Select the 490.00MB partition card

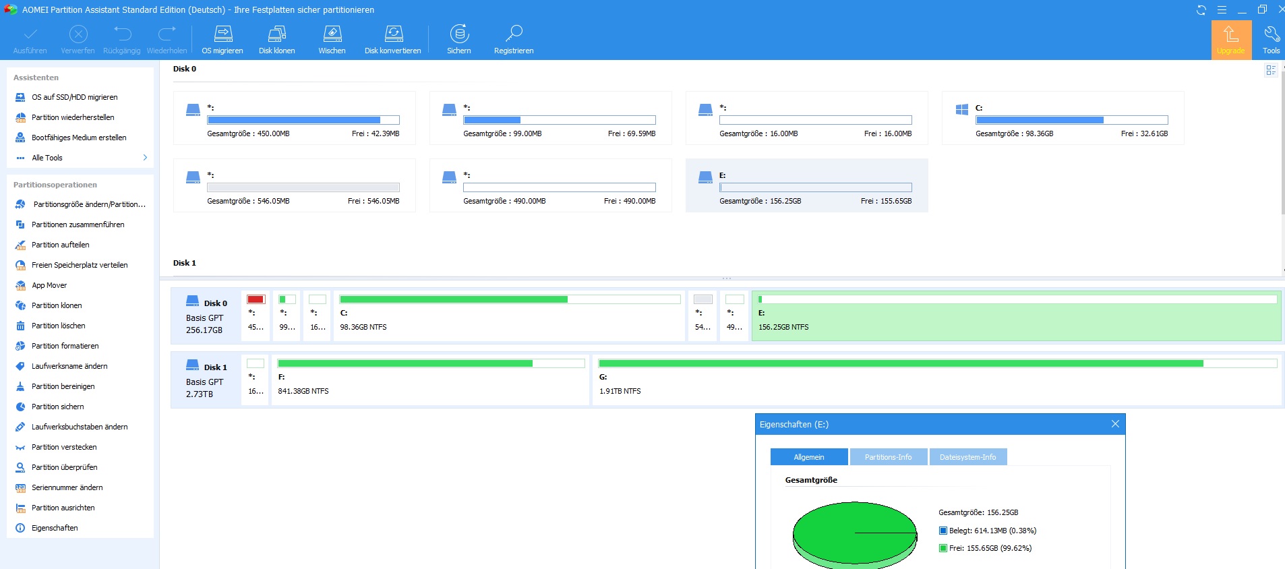(551, 185)
